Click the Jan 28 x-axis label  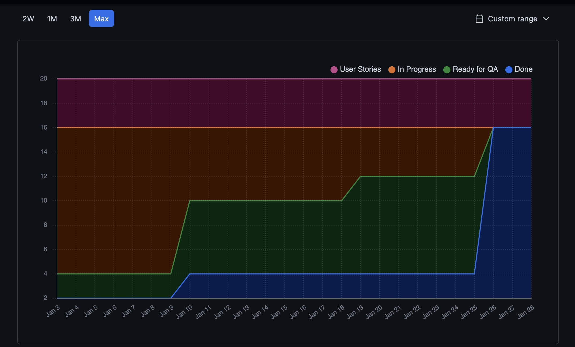(x=526, y=312)
